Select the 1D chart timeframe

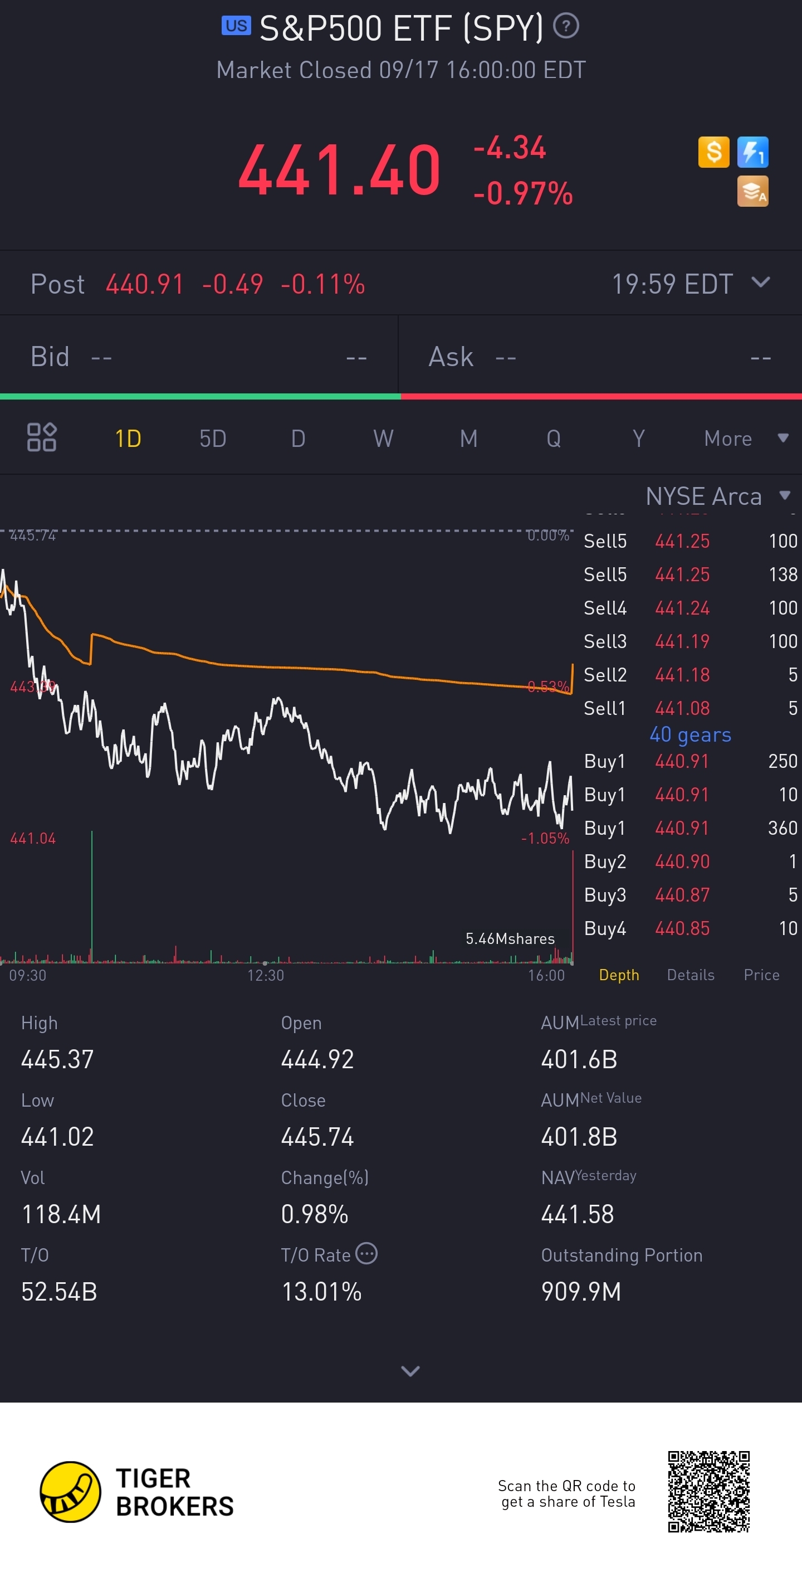[x=128, y=439]
